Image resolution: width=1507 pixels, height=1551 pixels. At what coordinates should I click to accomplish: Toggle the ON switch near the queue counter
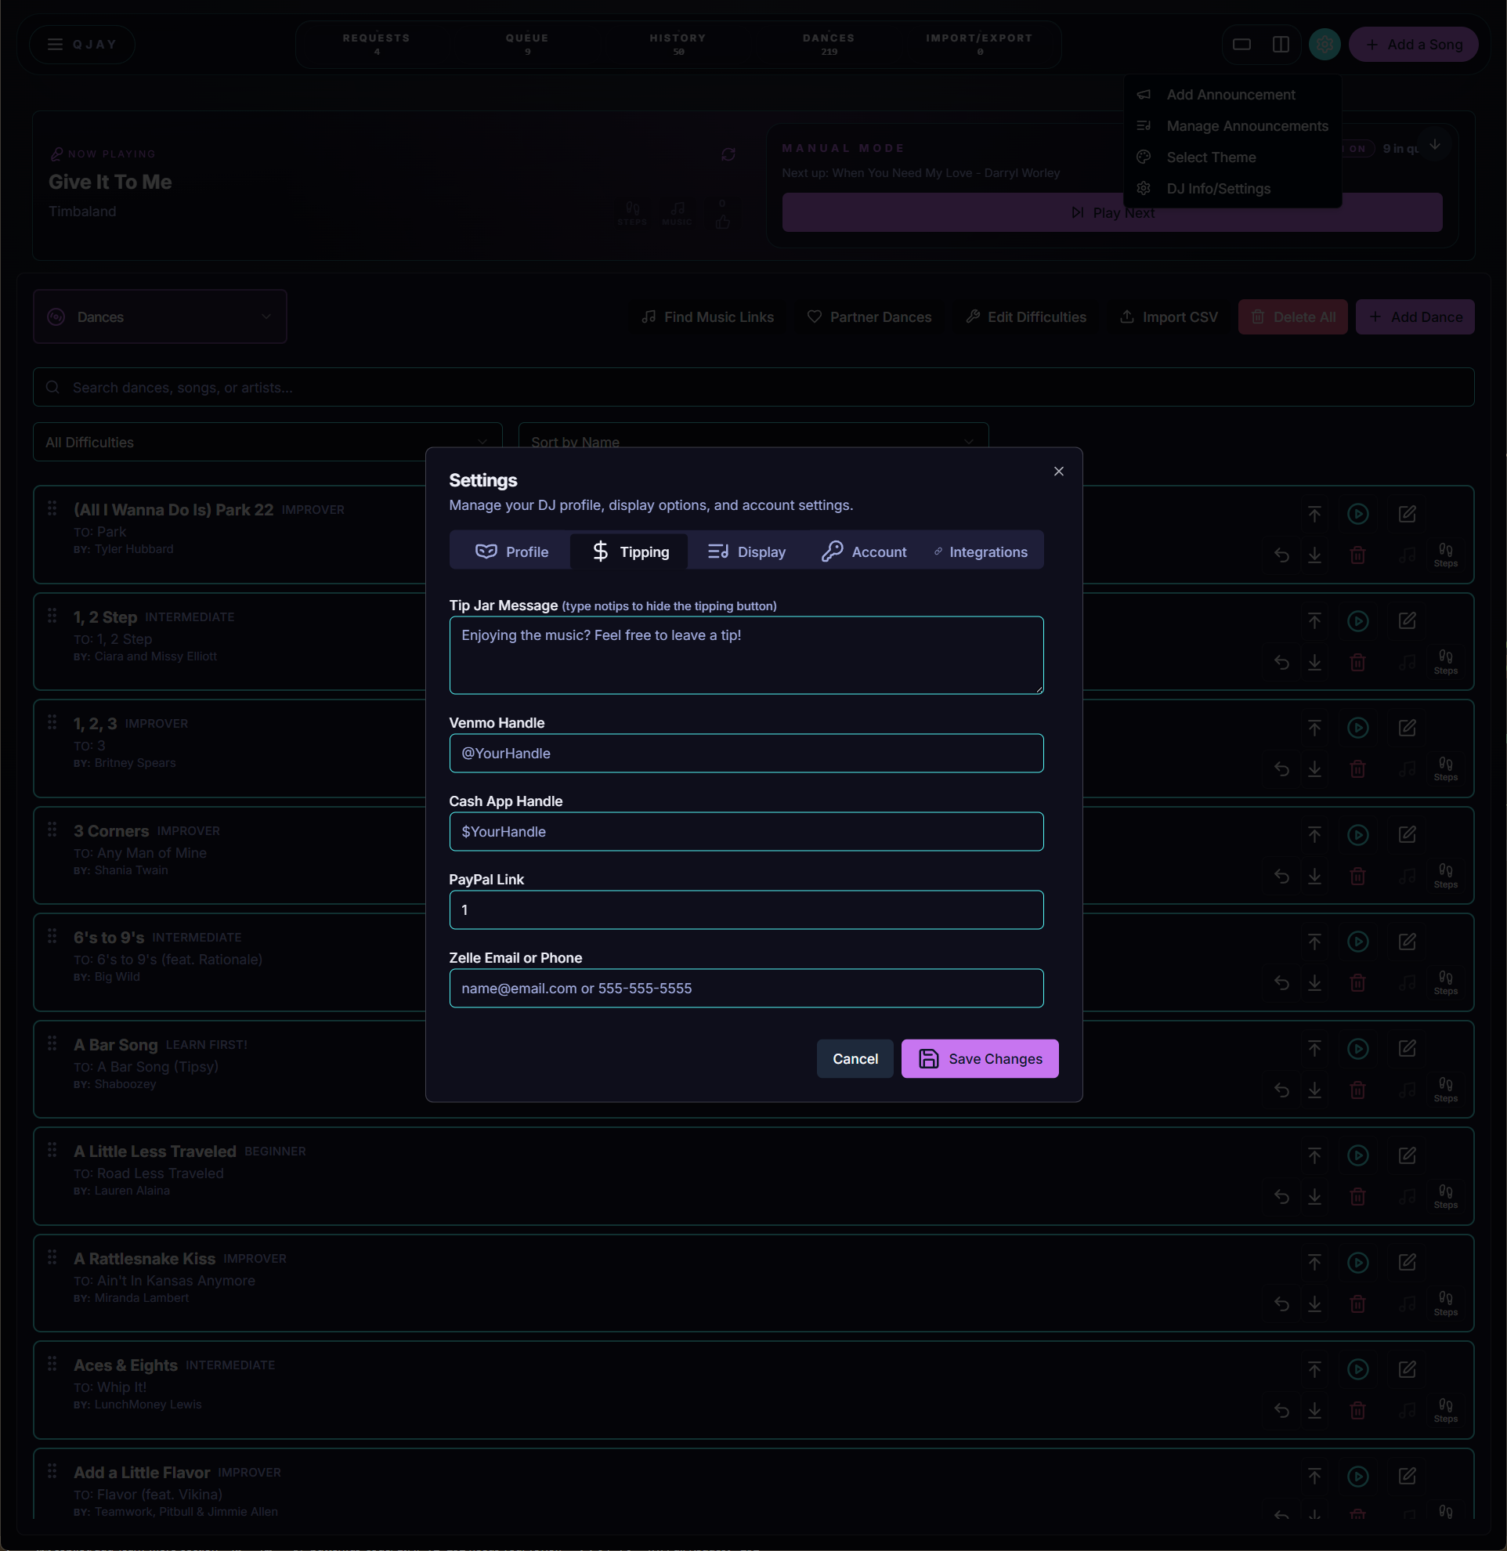tap(1357, 148)
